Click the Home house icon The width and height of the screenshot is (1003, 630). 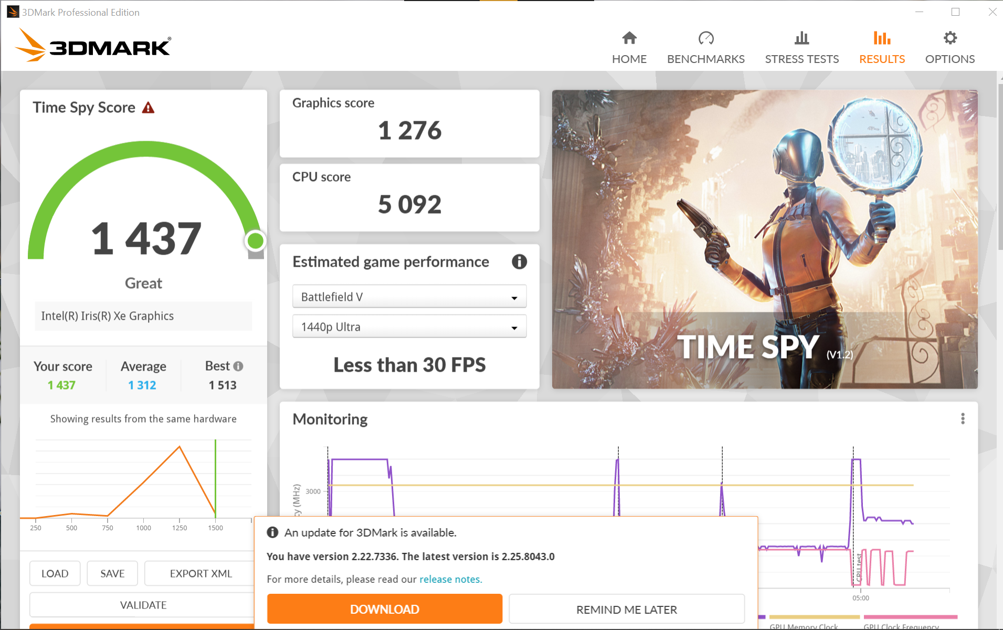tap(629, 38)
